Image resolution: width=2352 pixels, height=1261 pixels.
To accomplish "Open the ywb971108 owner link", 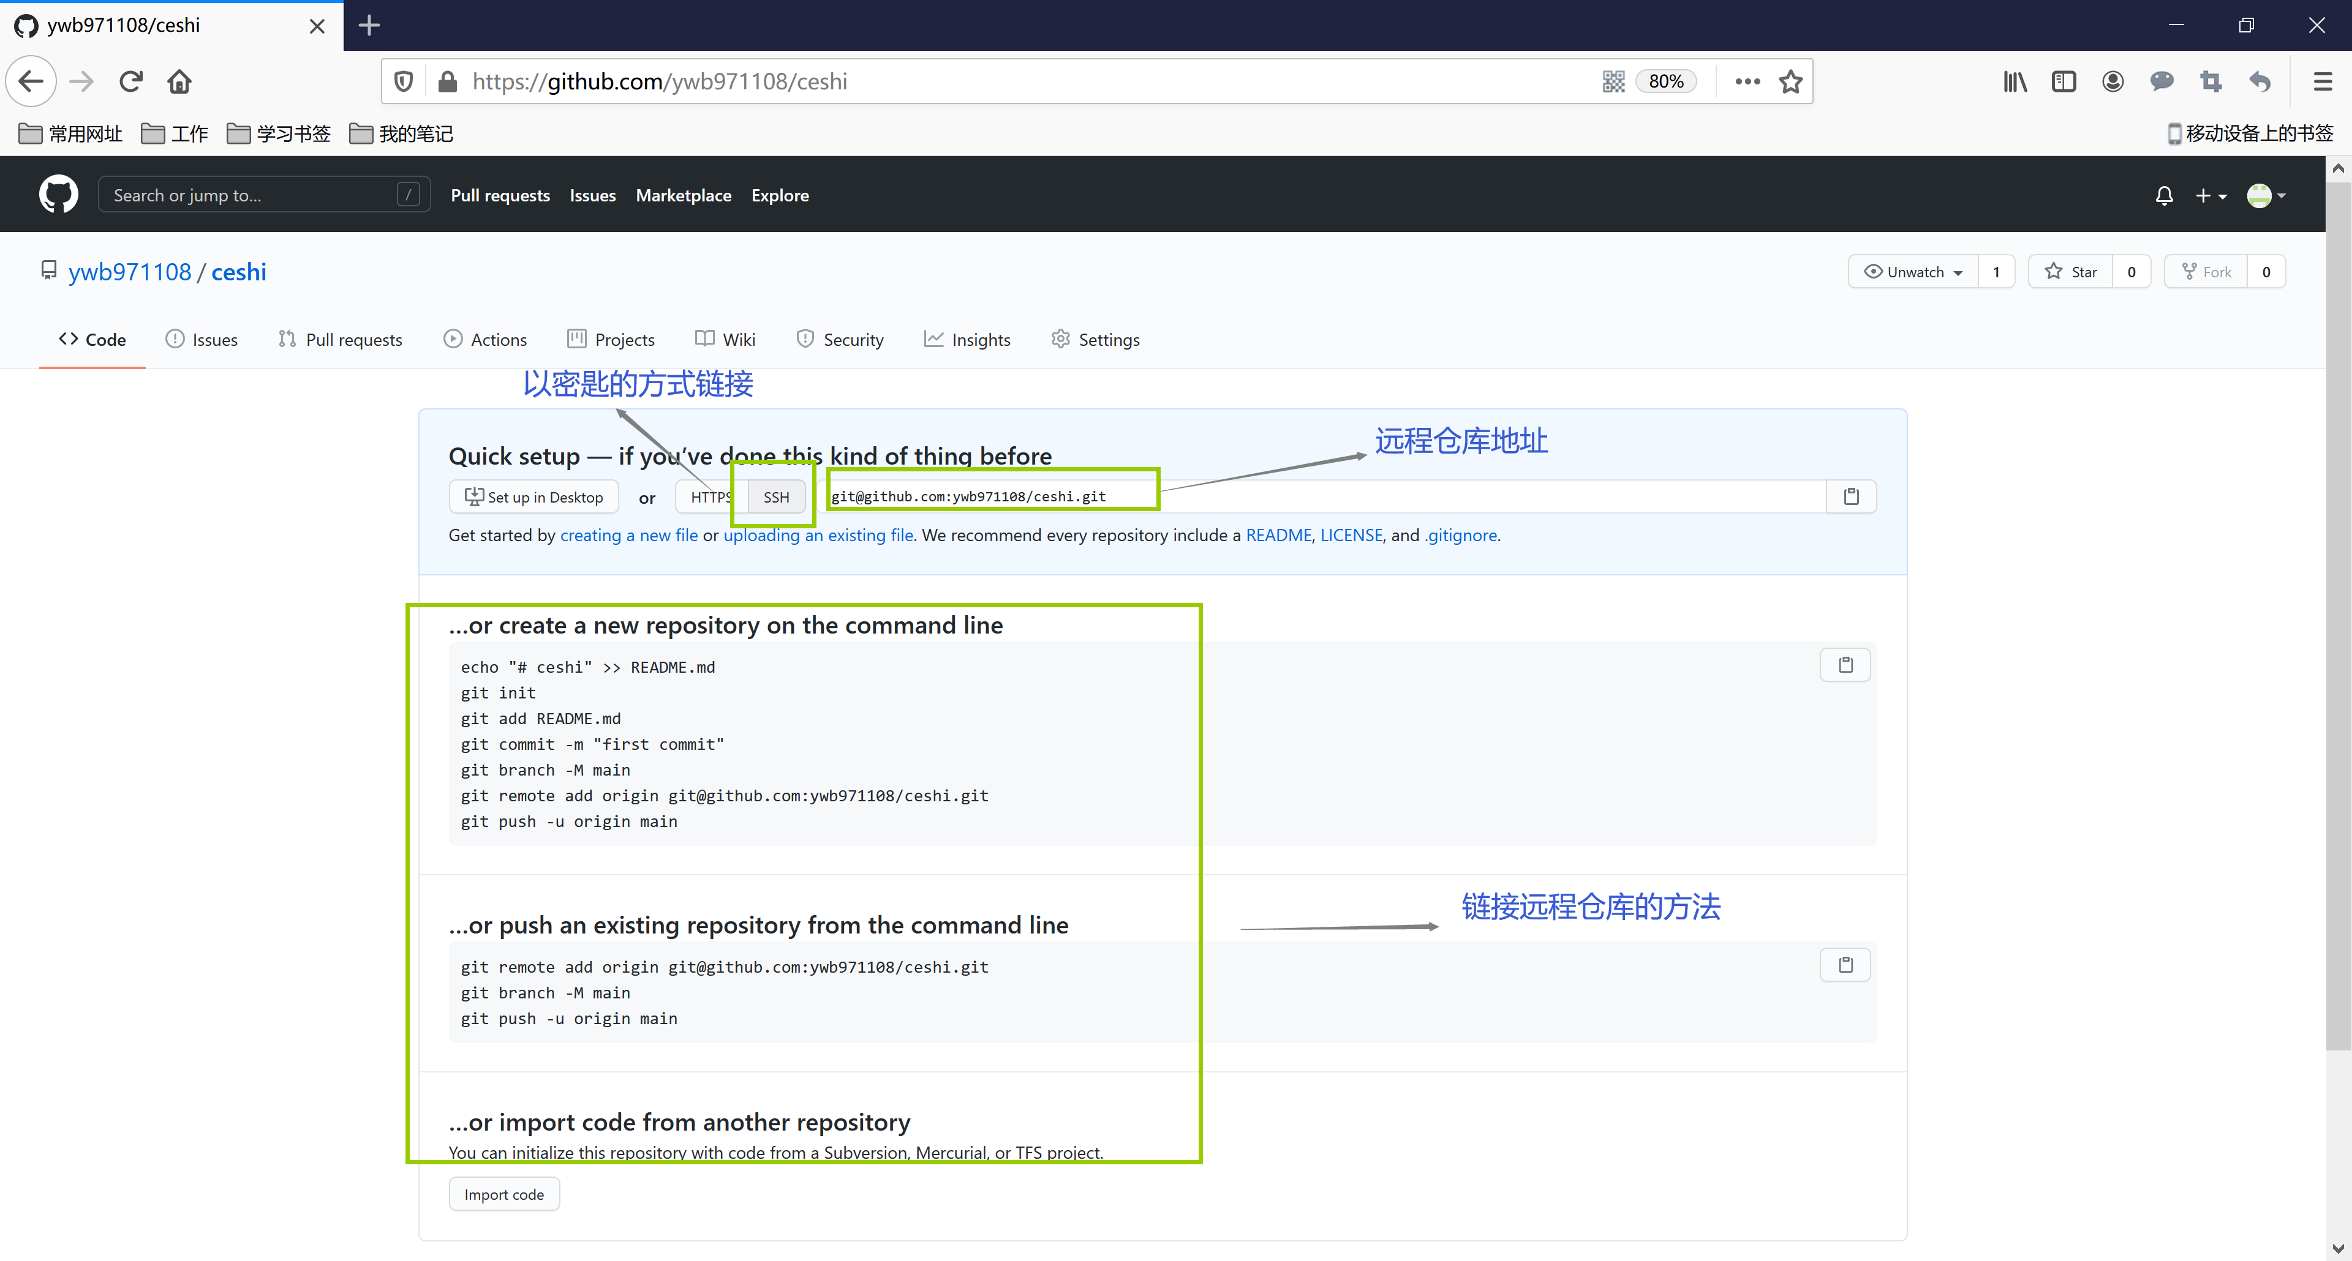I will 130,272.
